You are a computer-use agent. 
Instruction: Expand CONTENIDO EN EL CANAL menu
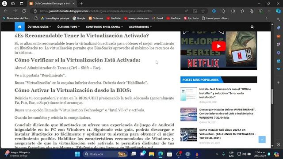point(104,26)
